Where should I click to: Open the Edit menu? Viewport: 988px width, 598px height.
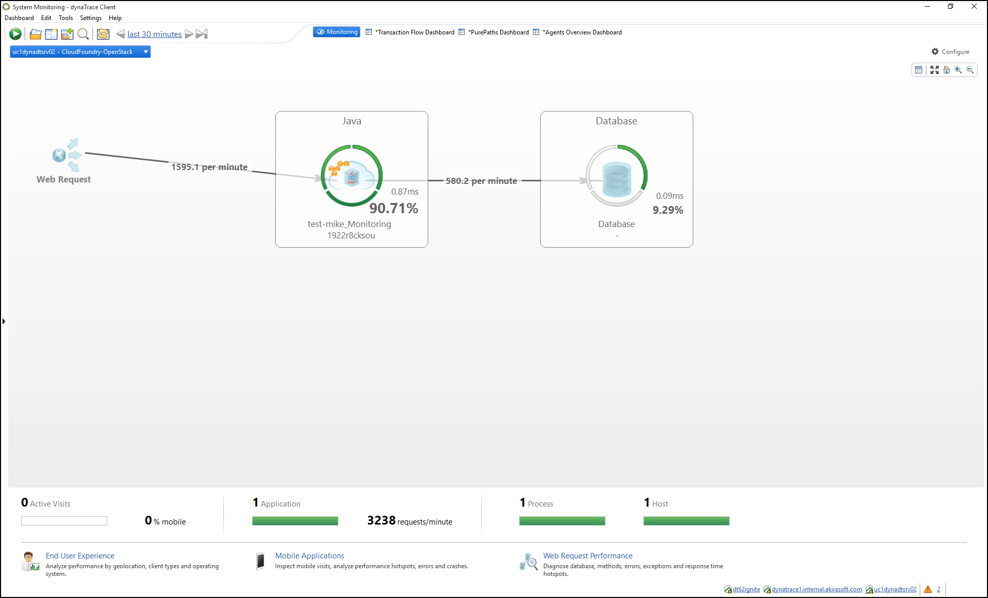click(46, 18)
